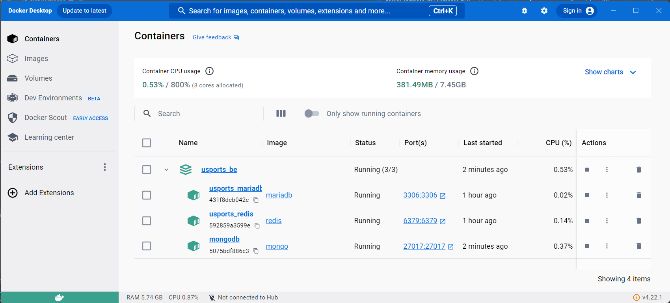This screenshot has height=303, width=670.
Task: Expand Show charts dropdown
Action: coord(610,72)
